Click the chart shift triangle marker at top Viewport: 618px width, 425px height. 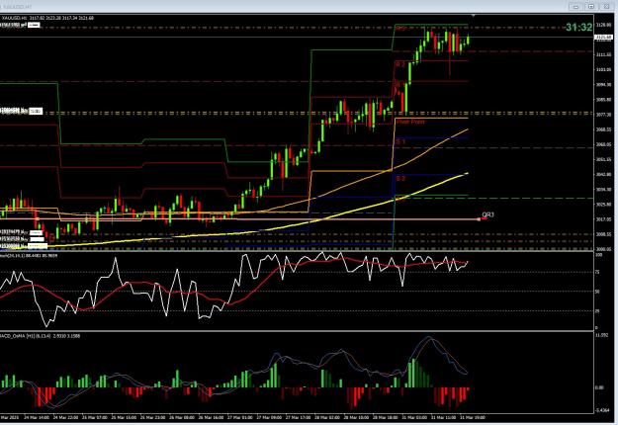coord(474,16)
